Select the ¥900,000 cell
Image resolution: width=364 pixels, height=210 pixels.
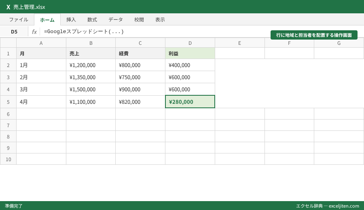[140, 89]
